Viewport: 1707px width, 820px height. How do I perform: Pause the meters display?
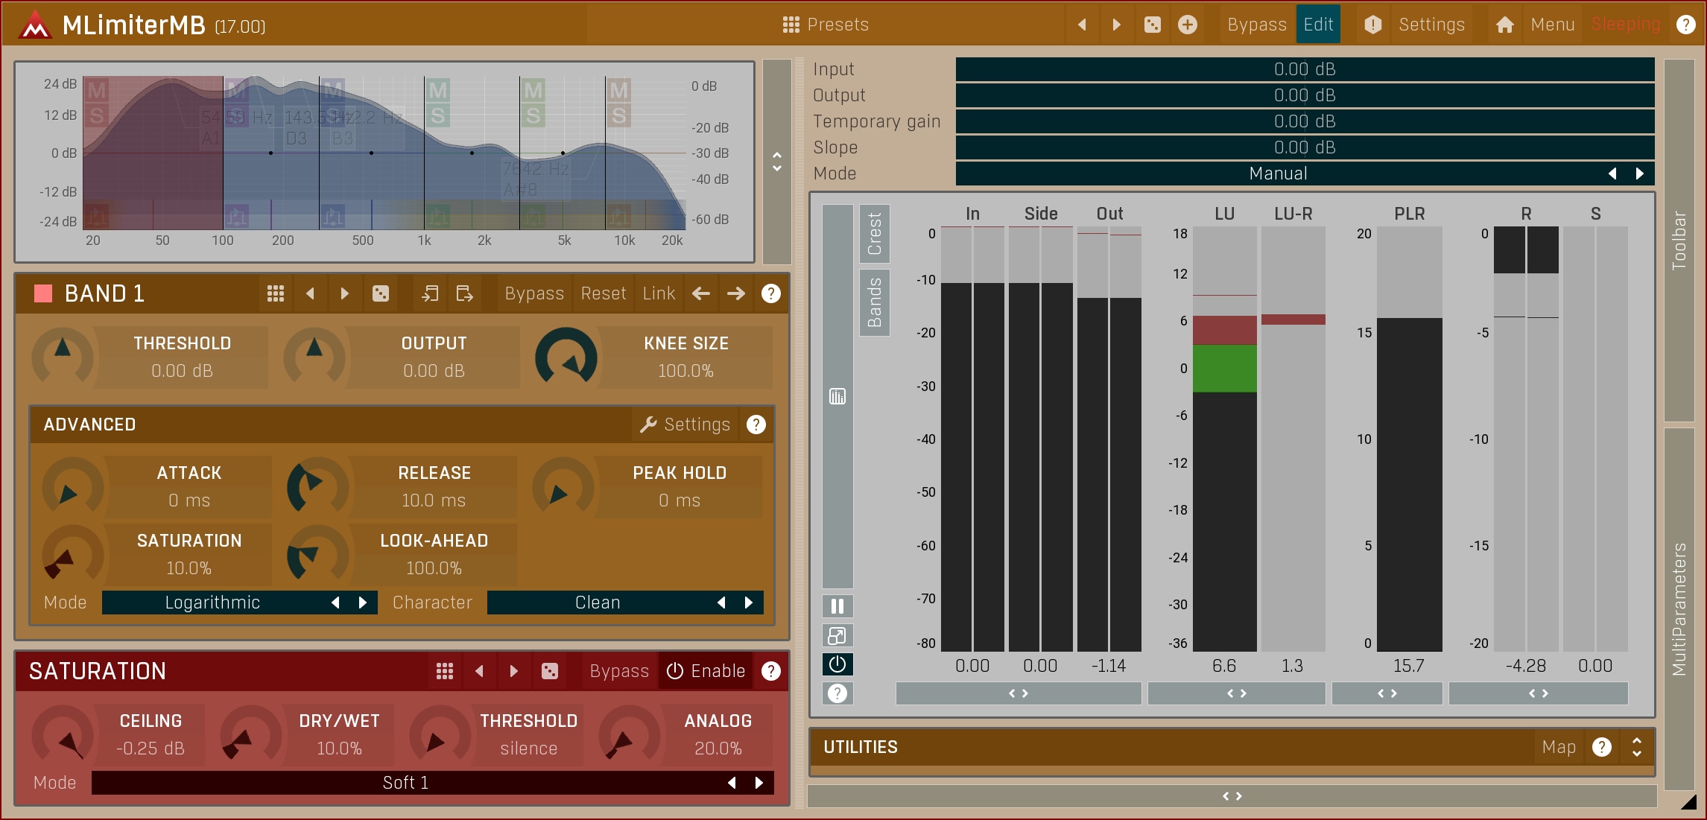(837, 606)
